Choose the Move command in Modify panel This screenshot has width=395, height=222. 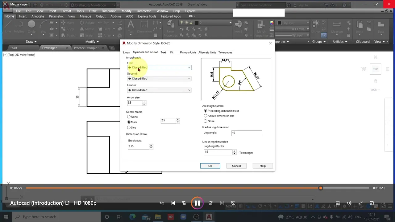(x=68, y=23)
